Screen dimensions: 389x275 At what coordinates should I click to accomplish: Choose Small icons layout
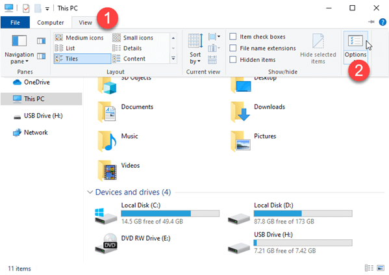click(133, 38)
